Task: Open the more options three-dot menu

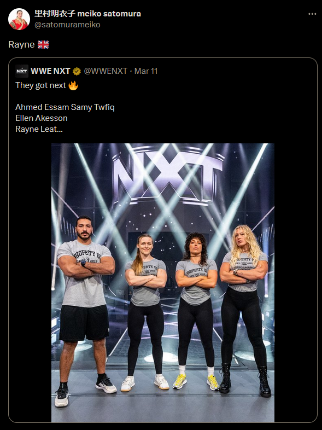Action: pos(312,14)
